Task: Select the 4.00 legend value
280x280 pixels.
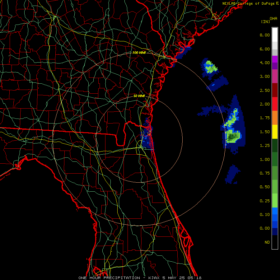Action: (x=265, y=63)
